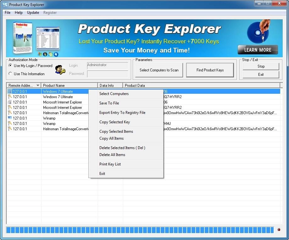This screenshot has height=240, width=289.
Task: Click the Data Info column header
Action: click(110, 85)
